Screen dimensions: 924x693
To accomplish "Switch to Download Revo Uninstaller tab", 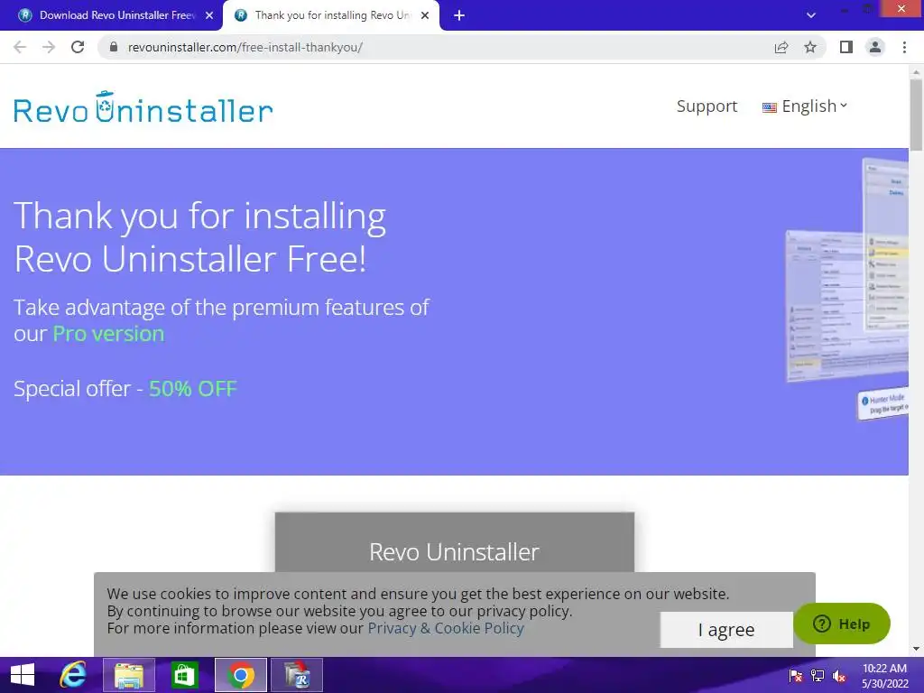I will [x=109, y=15].
